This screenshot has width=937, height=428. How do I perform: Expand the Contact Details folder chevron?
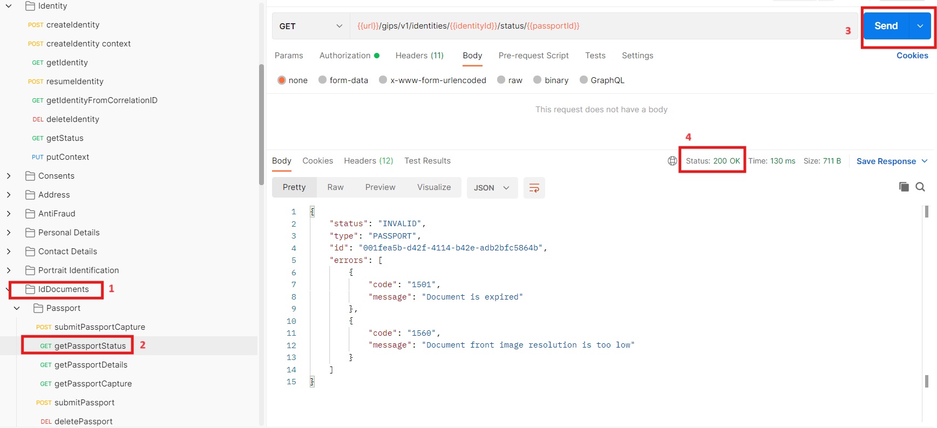[9, 252]
